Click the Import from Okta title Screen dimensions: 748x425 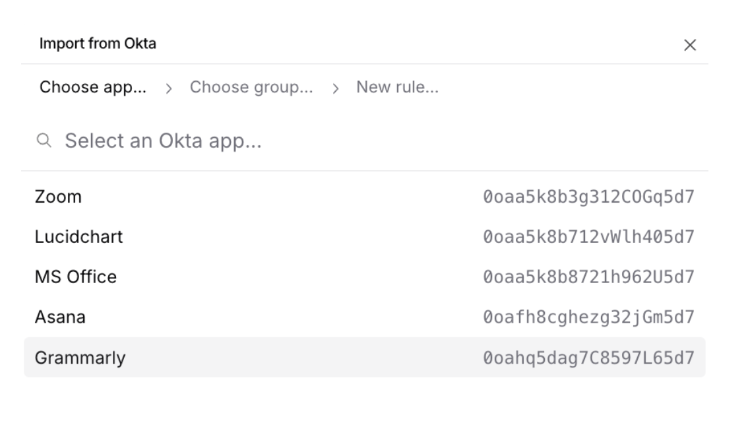coord(98,44)
